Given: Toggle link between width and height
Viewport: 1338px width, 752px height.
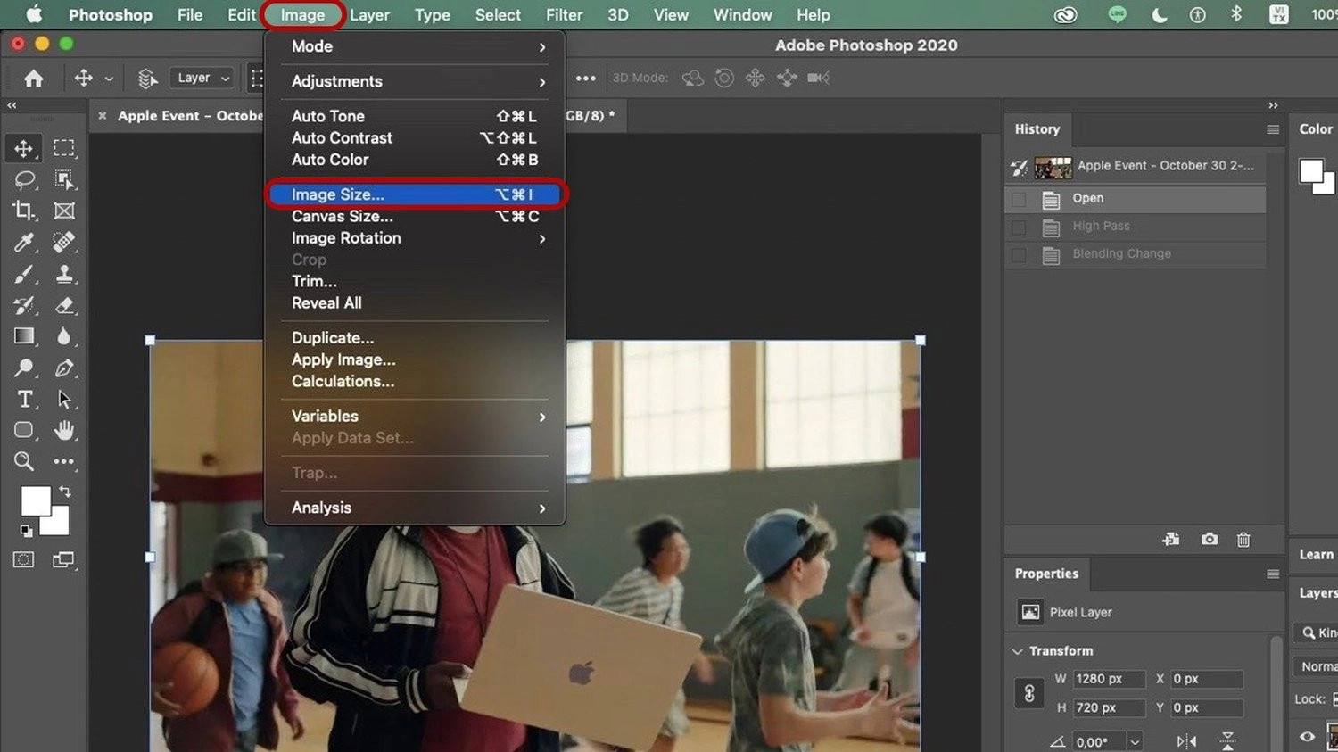Looking at the screenshot, I should pos(1029,693).
